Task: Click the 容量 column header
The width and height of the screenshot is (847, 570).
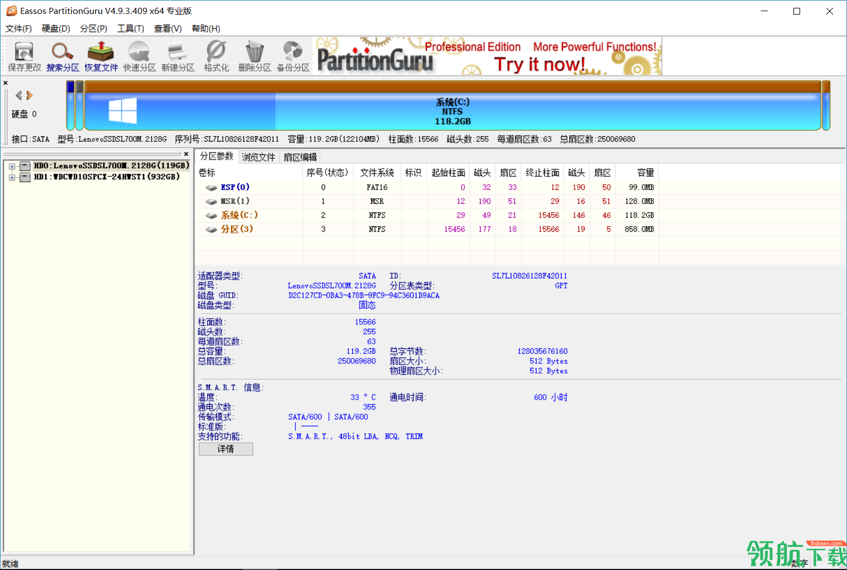Action: [x=638, y=173]
